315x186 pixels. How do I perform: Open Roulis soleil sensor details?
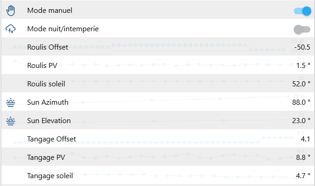click(x=46, y=84)
